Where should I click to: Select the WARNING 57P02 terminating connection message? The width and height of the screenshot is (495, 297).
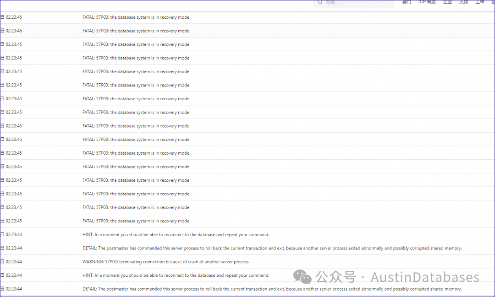[165, 262]
